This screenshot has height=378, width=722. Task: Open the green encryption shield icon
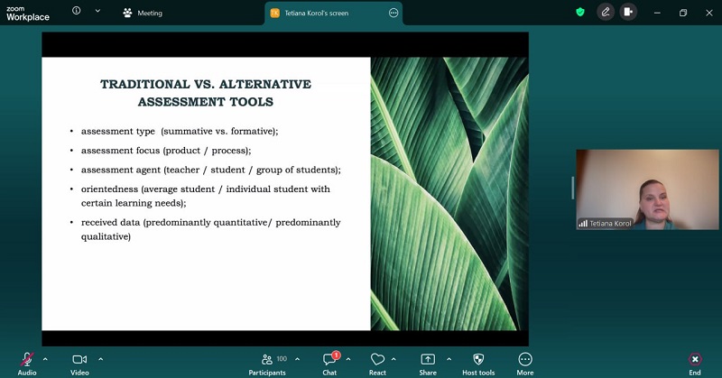coord(580,13)
